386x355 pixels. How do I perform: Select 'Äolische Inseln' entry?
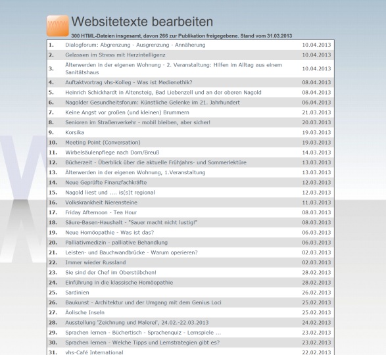pos(85,313)
